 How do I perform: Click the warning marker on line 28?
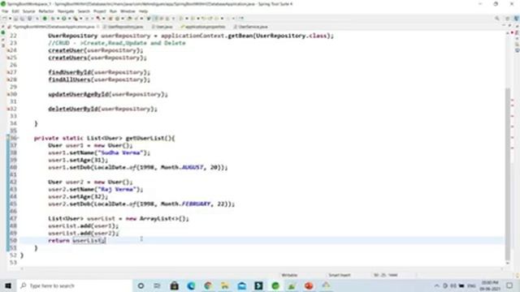click(x=8, y=79)
